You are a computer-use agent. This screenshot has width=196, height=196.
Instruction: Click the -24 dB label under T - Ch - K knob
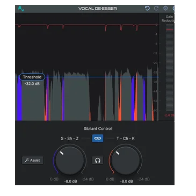tap(143, 179)
